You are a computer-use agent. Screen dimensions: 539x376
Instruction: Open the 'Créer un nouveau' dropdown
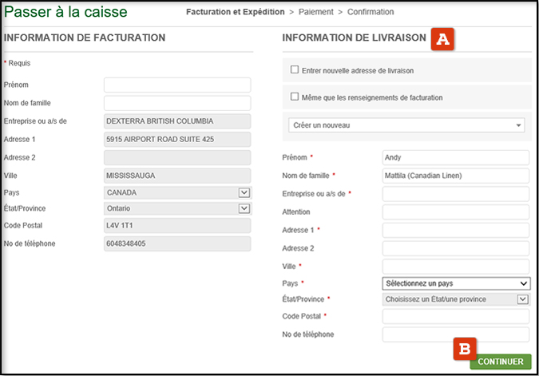pos(407,125)
